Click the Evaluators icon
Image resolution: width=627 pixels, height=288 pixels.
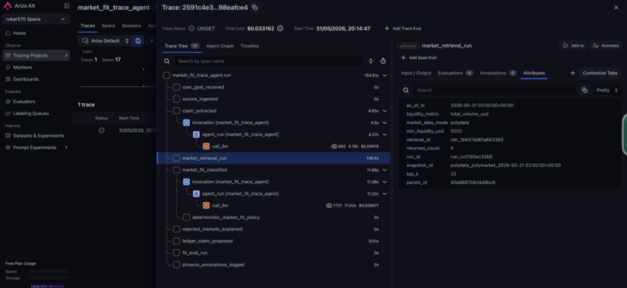[x=8, y=102]
